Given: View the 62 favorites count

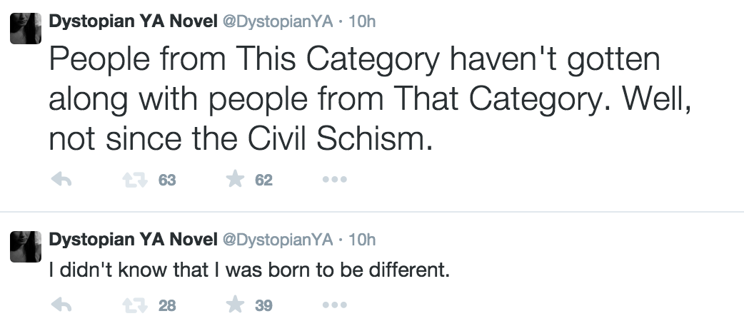Looking at the screenshot, I should pyautogui.click(x=264, y=180).
